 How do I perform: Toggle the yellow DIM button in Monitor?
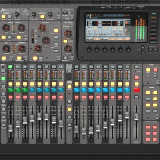(42, 17)
